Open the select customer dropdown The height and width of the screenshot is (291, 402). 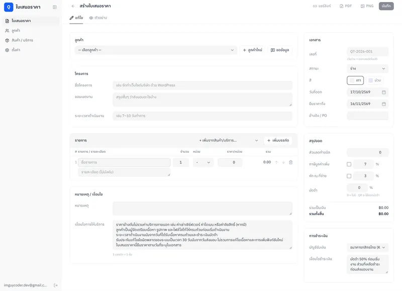[x=156, y=50]
